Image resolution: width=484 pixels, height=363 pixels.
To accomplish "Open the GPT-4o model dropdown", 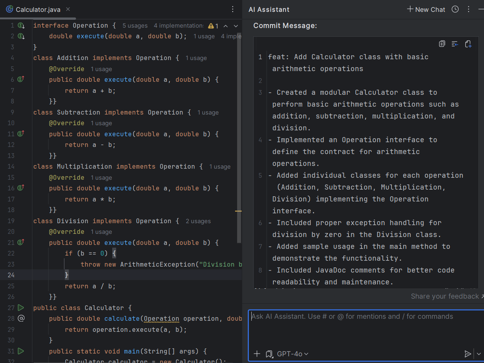I will pos(293,354).
